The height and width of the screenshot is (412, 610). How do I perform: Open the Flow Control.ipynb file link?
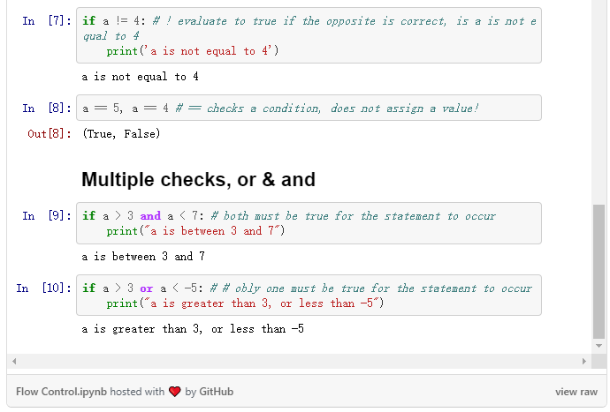tap(62, 392)
